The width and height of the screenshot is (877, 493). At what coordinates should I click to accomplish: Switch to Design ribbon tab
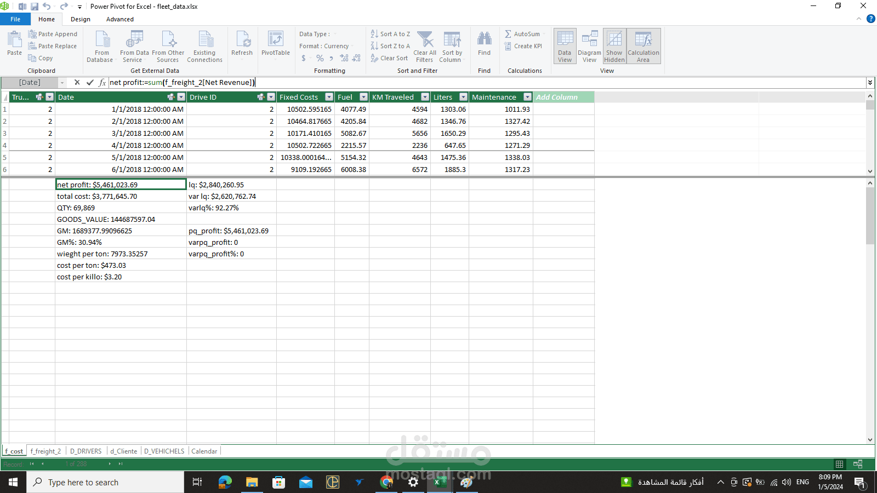pos(81,19)
